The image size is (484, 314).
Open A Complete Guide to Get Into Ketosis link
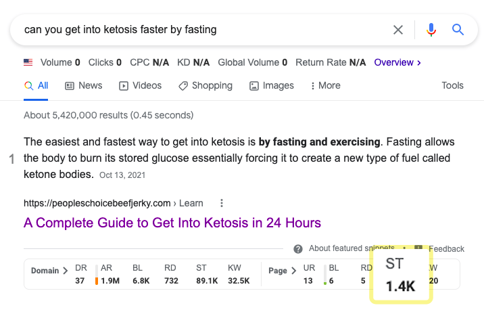pyautogui.click(x=172, y=223)
